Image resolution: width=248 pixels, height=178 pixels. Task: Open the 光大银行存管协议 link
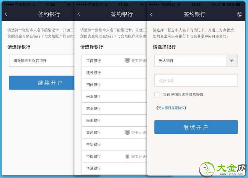pos(171,108)
